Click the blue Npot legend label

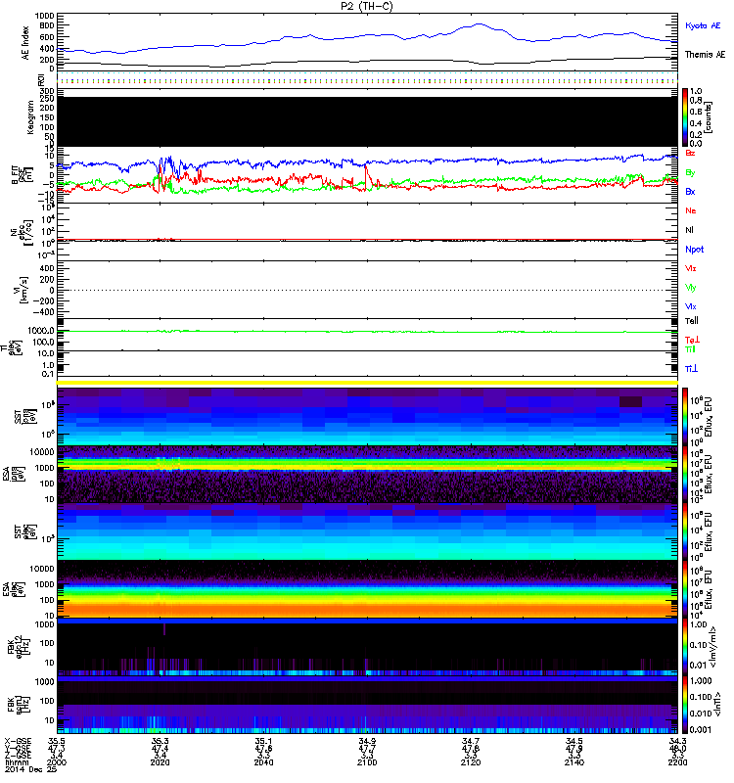694,250
